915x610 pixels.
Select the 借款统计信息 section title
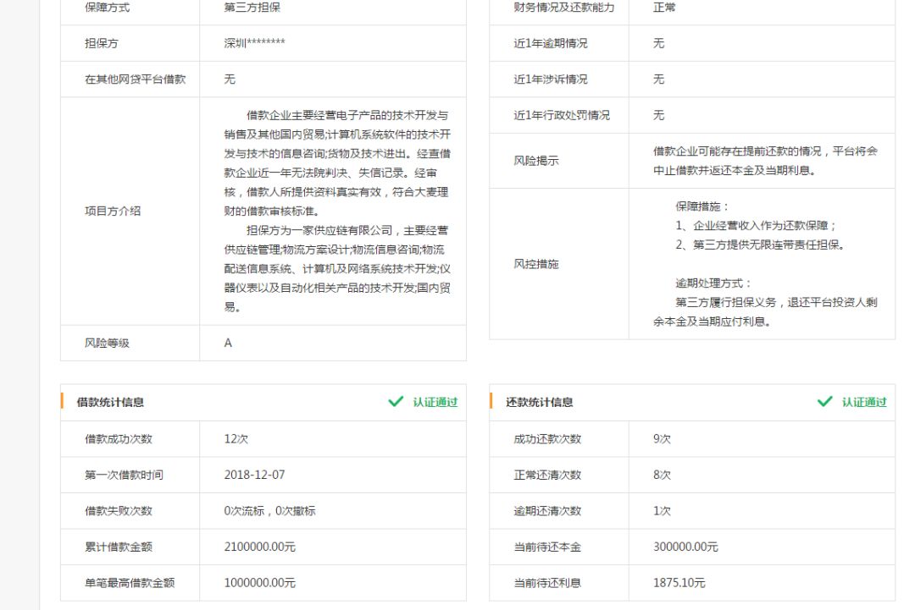point(110,403)
